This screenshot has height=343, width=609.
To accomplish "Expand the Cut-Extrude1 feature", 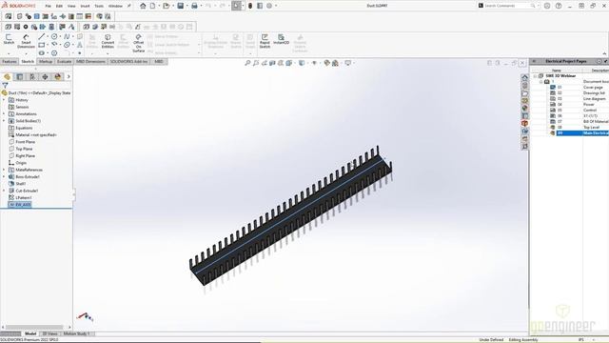I will coord(4,191).
